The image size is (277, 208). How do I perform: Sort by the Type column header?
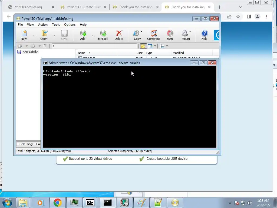point(158,53)
